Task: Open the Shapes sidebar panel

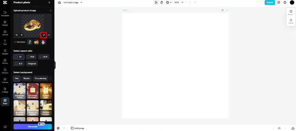Action: 5,52
